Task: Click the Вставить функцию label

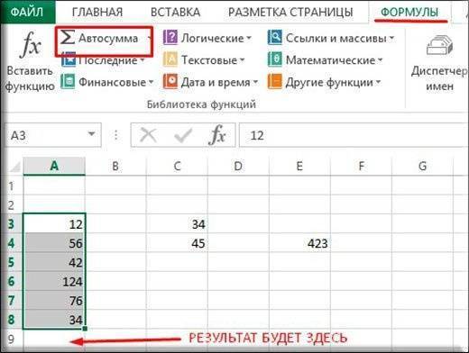Action: click(30, 78)
